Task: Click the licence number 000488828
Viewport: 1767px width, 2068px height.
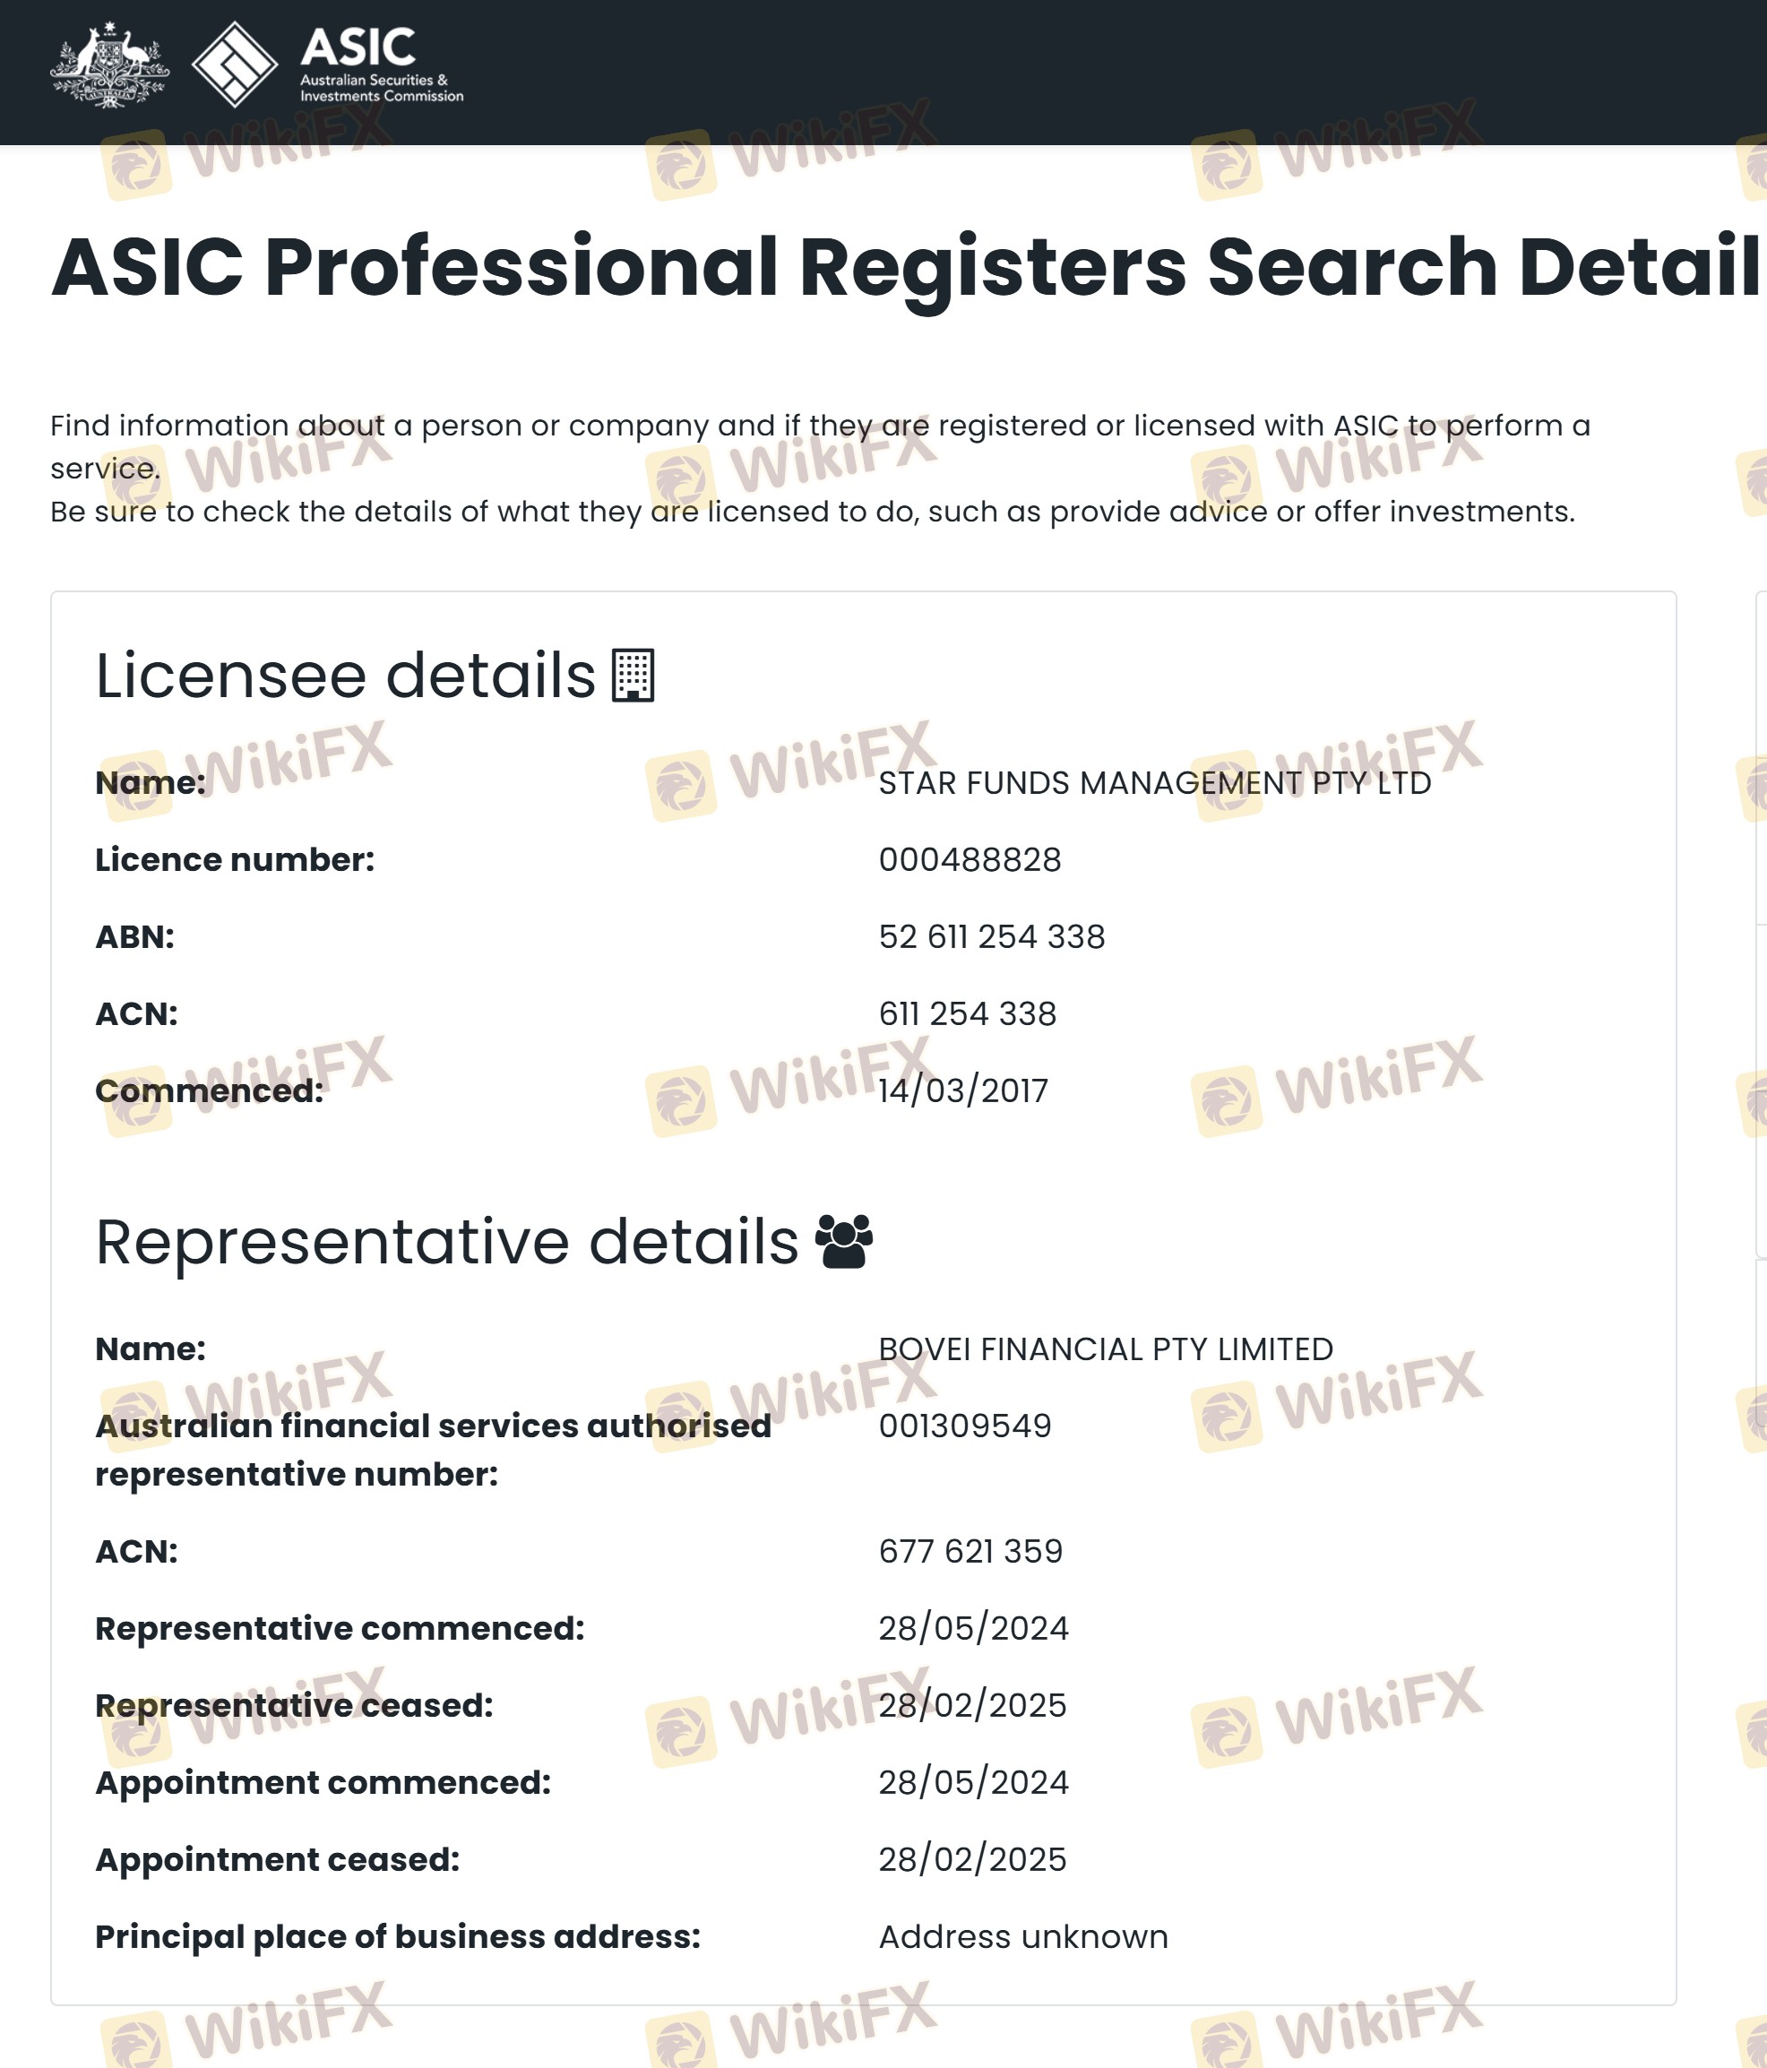Action: 970,860
